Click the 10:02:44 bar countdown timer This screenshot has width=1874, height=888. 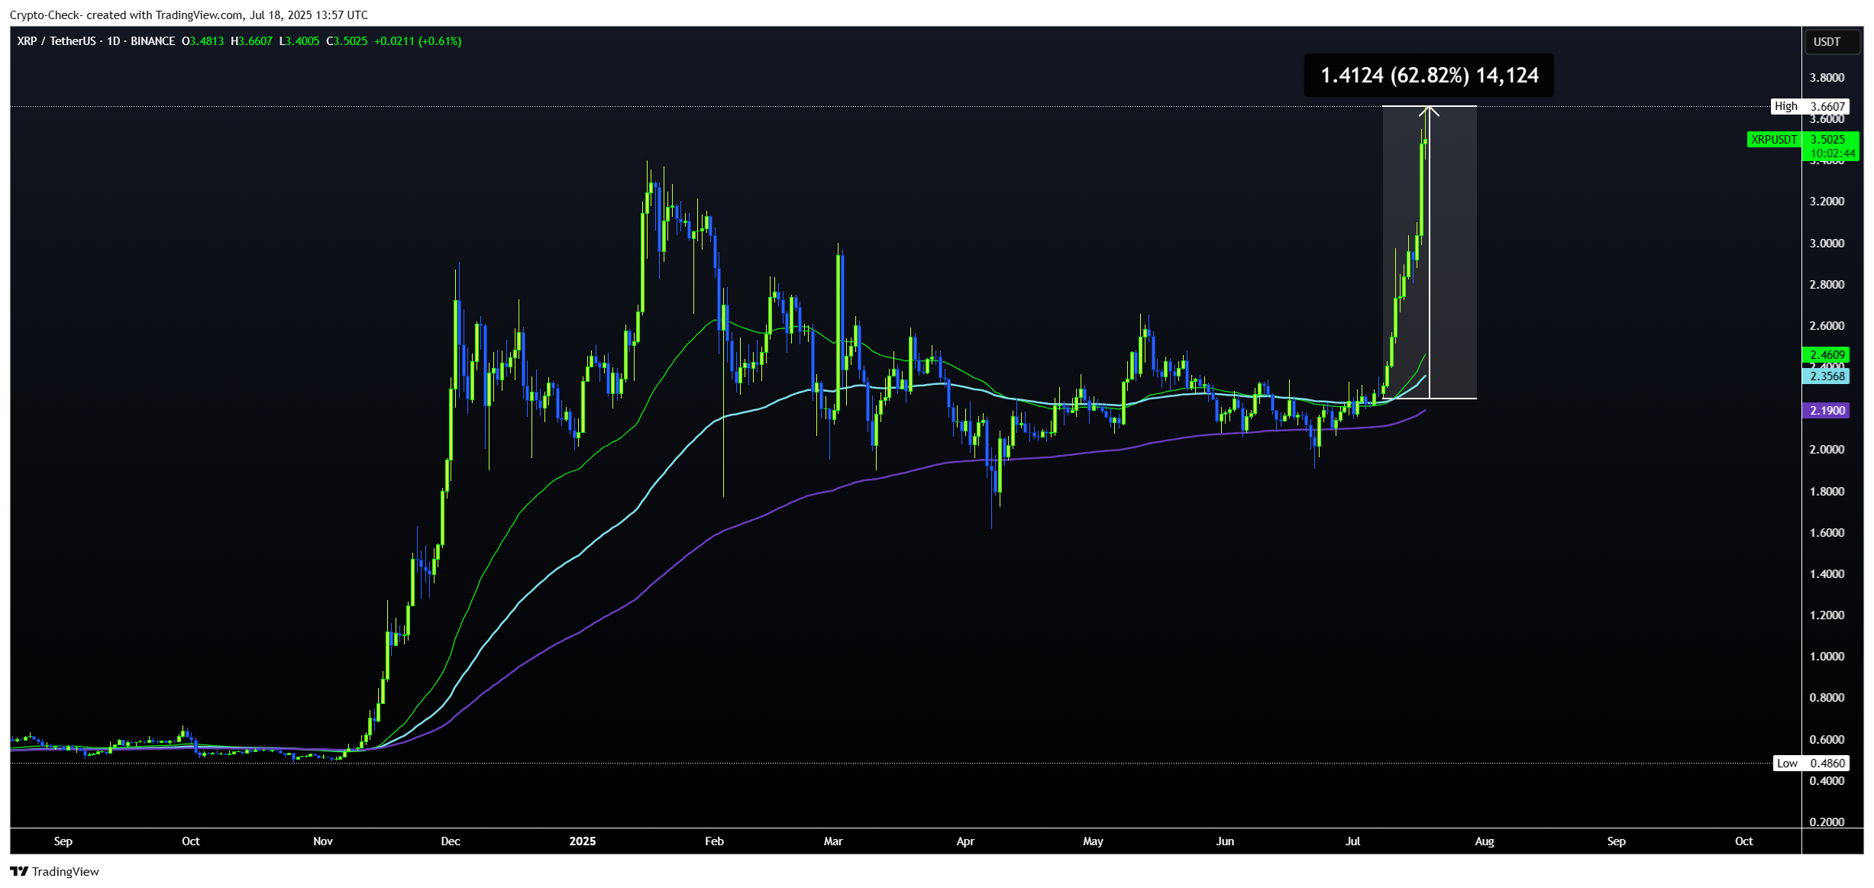(1833, 153)
